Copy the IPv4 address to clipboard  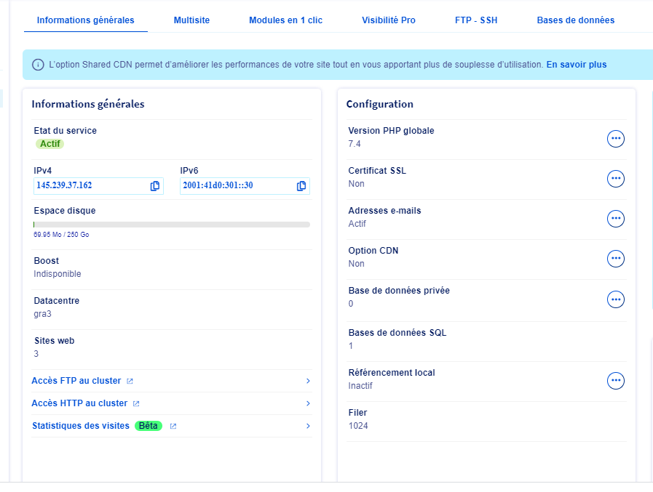click(x=154, y=186)
